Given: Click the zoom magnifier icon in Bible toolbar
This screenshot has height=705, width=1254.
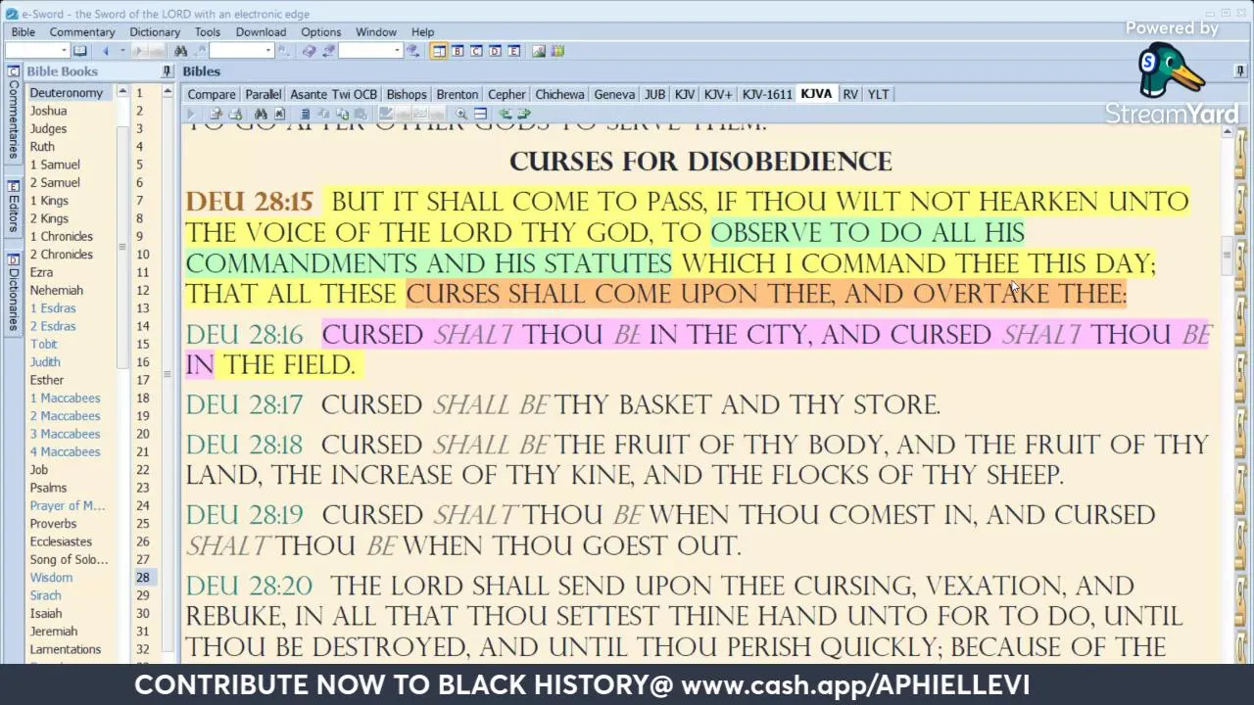Looking at the screenshot, I should point(461,114).
